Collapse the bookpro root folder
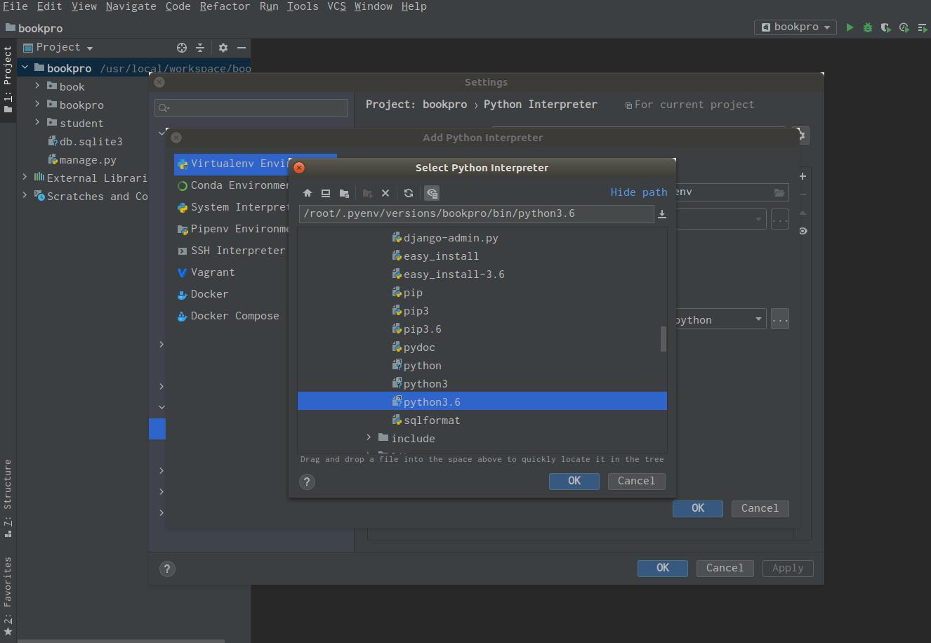The image size is (931, 643). (25, 67)
